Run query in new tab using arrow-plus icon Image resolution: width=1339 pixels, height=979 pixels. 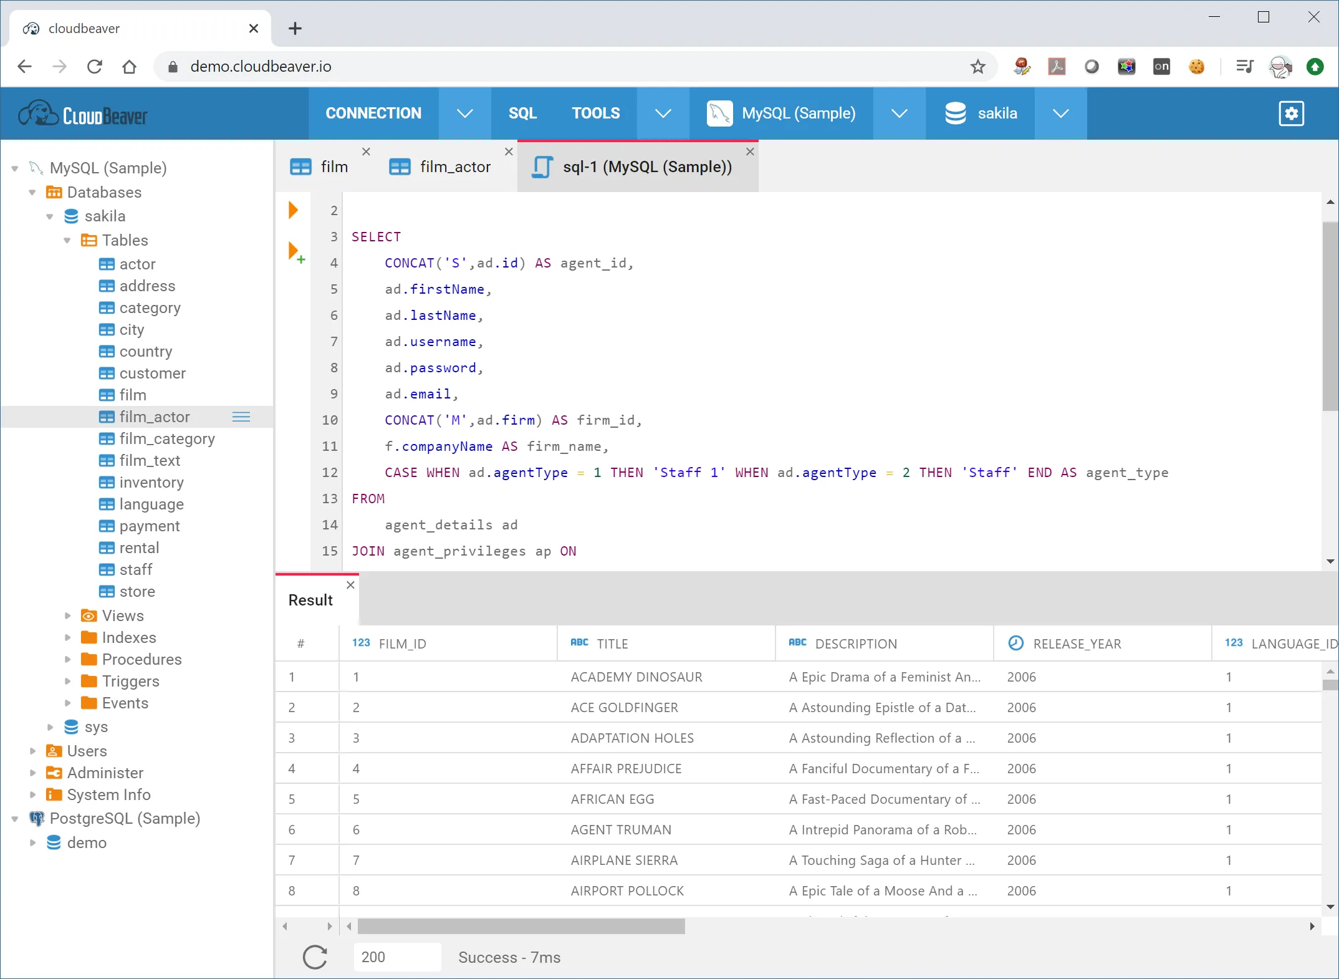pyautogui.click(x=295, y=252)
